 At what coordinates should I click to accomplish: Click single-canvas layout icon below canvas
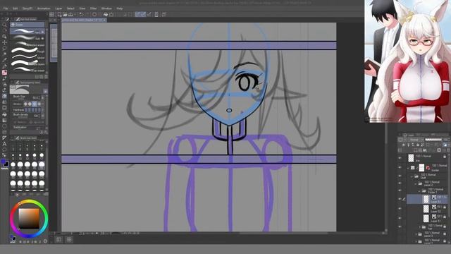[x=59, y=240]
